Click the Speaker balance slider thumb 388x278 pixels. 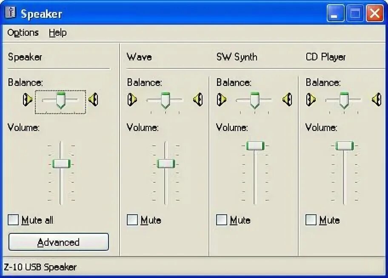(61, 100)
